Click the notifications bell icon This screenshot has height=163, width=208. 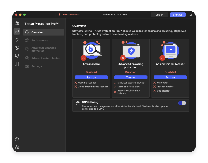(191, 15)
